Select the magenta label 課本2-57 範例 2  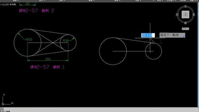37,11
